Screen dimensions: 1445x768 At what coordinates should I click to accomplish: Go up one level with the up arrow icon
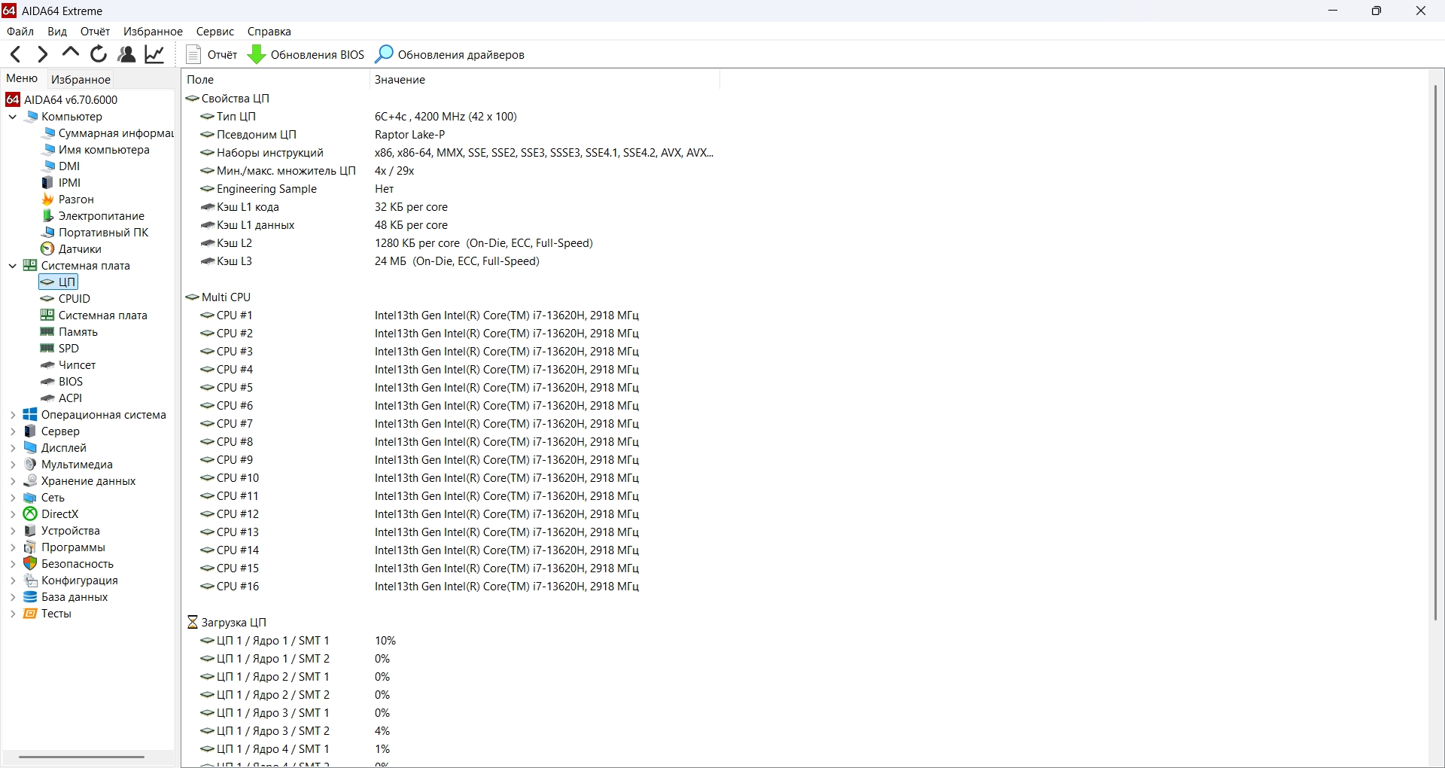(x=71, y=53)
